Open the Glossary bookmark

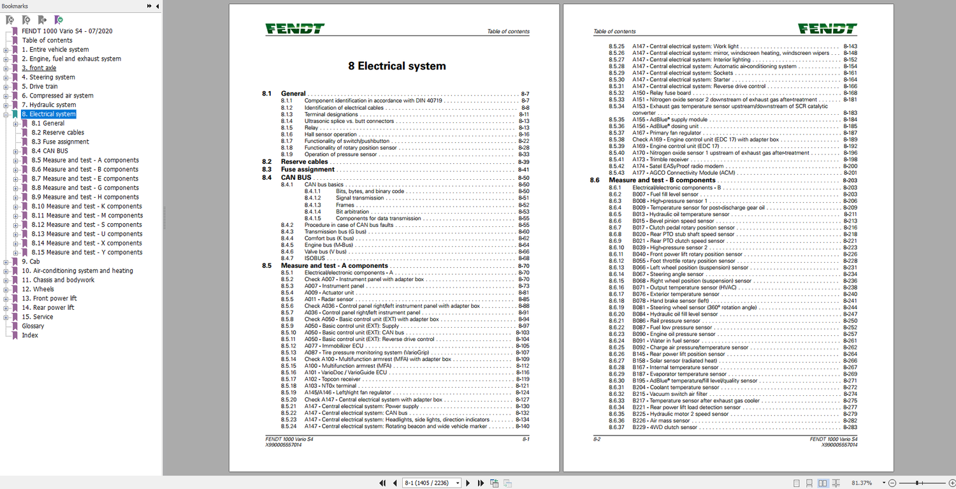click(x=33, y=326)
